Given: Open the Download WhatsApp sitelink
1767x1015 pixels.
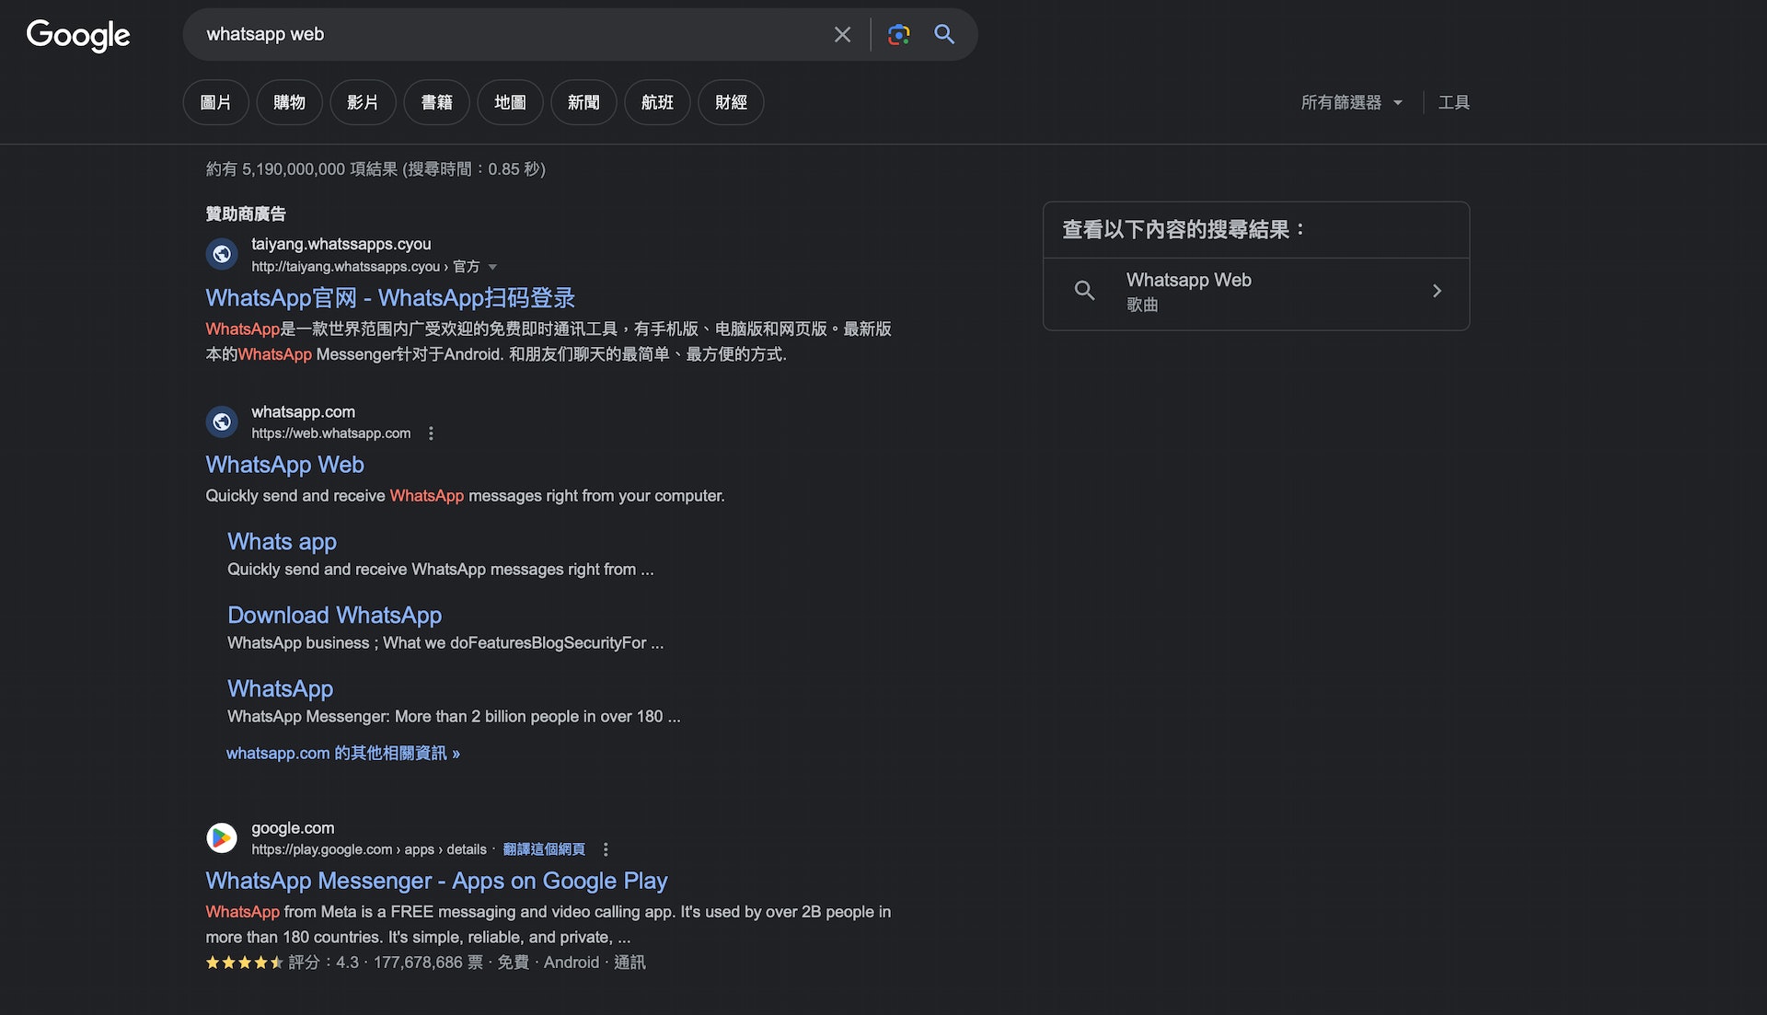Looking at the screenshot, I should click(x=334, y=616).
